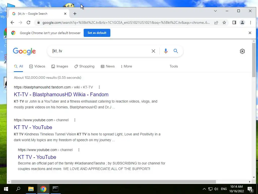Open the ENG language indicator
This screenshot has width=258, height=194.
(x=224, y=189)
